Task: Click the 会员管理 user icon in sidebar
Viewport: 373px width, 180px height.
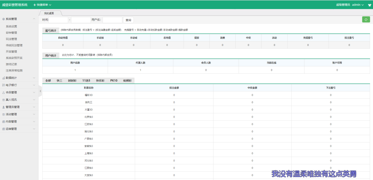Action: [x=3, y=93]
